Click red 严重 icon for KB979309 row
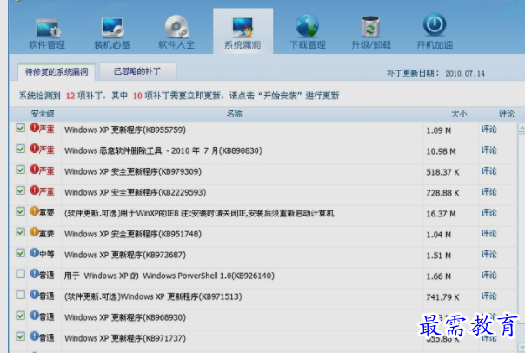The height and width of the screenshot is (353, 525). coord(34,170)
